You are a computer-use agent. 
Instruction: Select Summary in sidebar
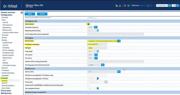(x=5, y=17)
